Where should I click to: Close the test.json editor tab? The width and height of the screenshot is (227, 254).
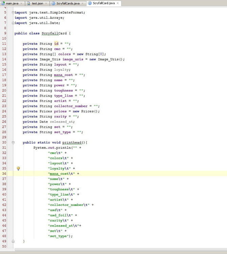coord(47,3)
